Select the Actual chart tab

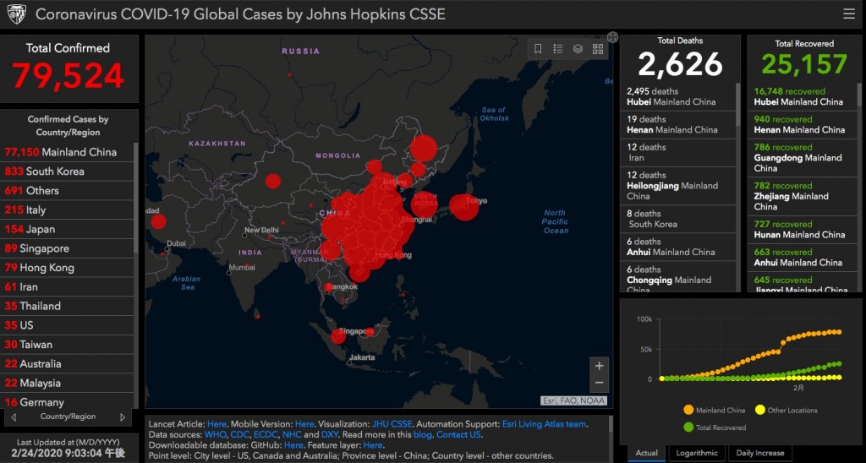click(x=646, y=453)
